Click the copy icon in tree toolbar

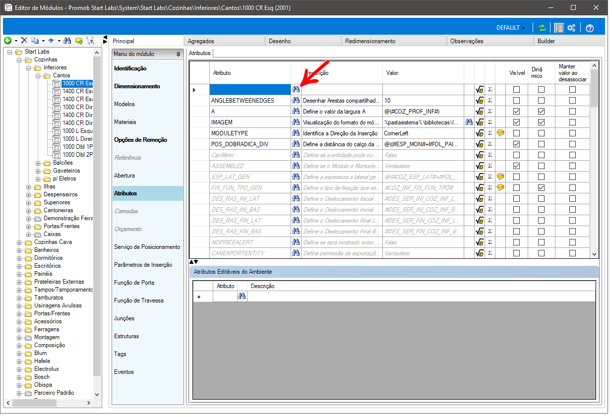(x=35, y=41)
